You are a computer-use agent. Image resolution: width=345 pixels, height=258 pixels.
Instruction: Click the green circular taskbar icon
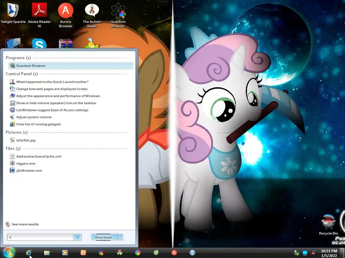point(156,253)
